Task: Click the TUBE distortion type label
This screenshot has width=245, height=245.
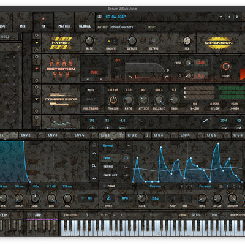Action: click(94, 72)
